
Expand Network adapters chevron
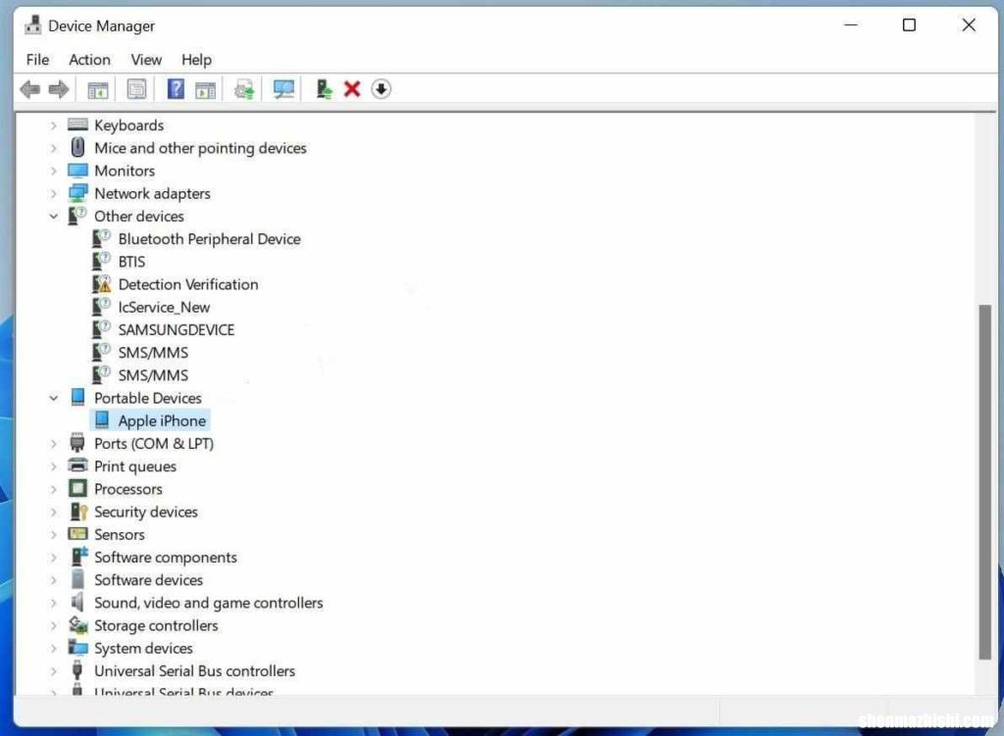tap(54, 193)
